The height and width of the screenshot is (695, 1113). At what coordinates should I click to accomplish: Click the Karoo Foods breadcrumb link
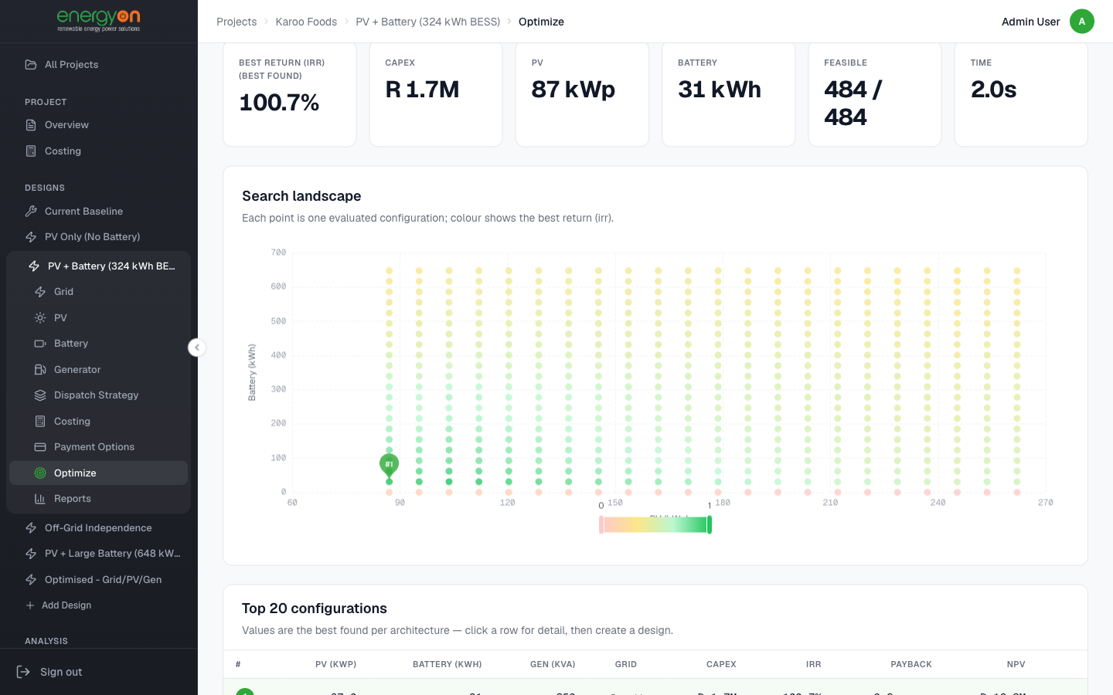coord(306,22)
